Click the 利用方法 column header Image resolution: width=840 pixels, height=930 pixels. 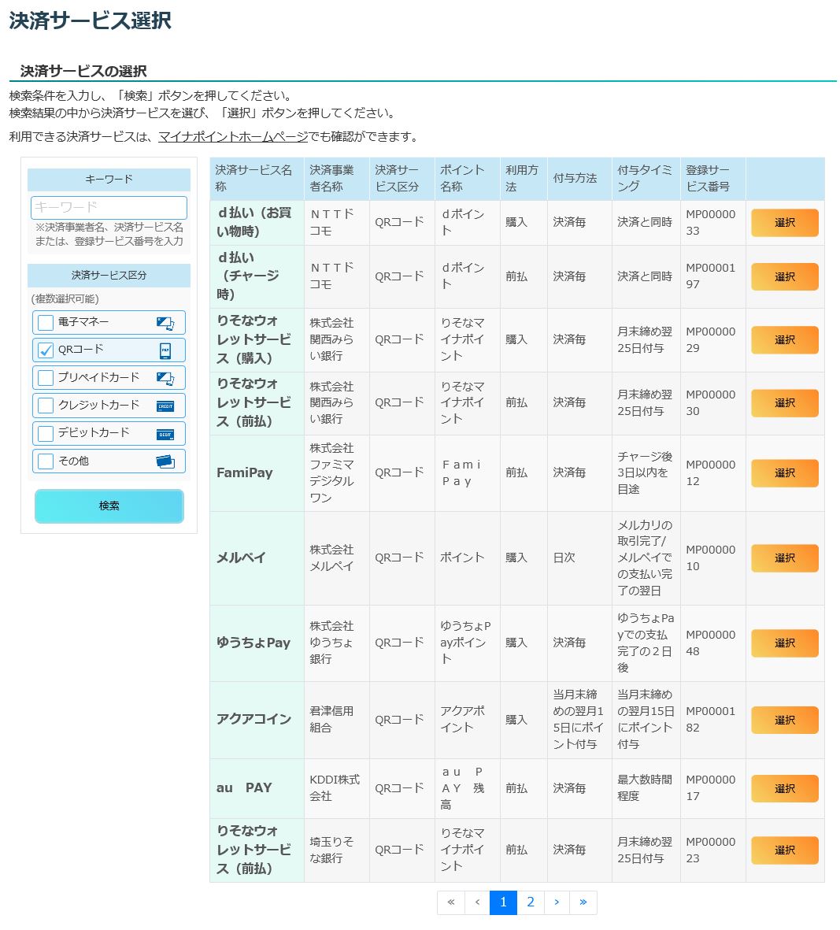coord(524,179)
